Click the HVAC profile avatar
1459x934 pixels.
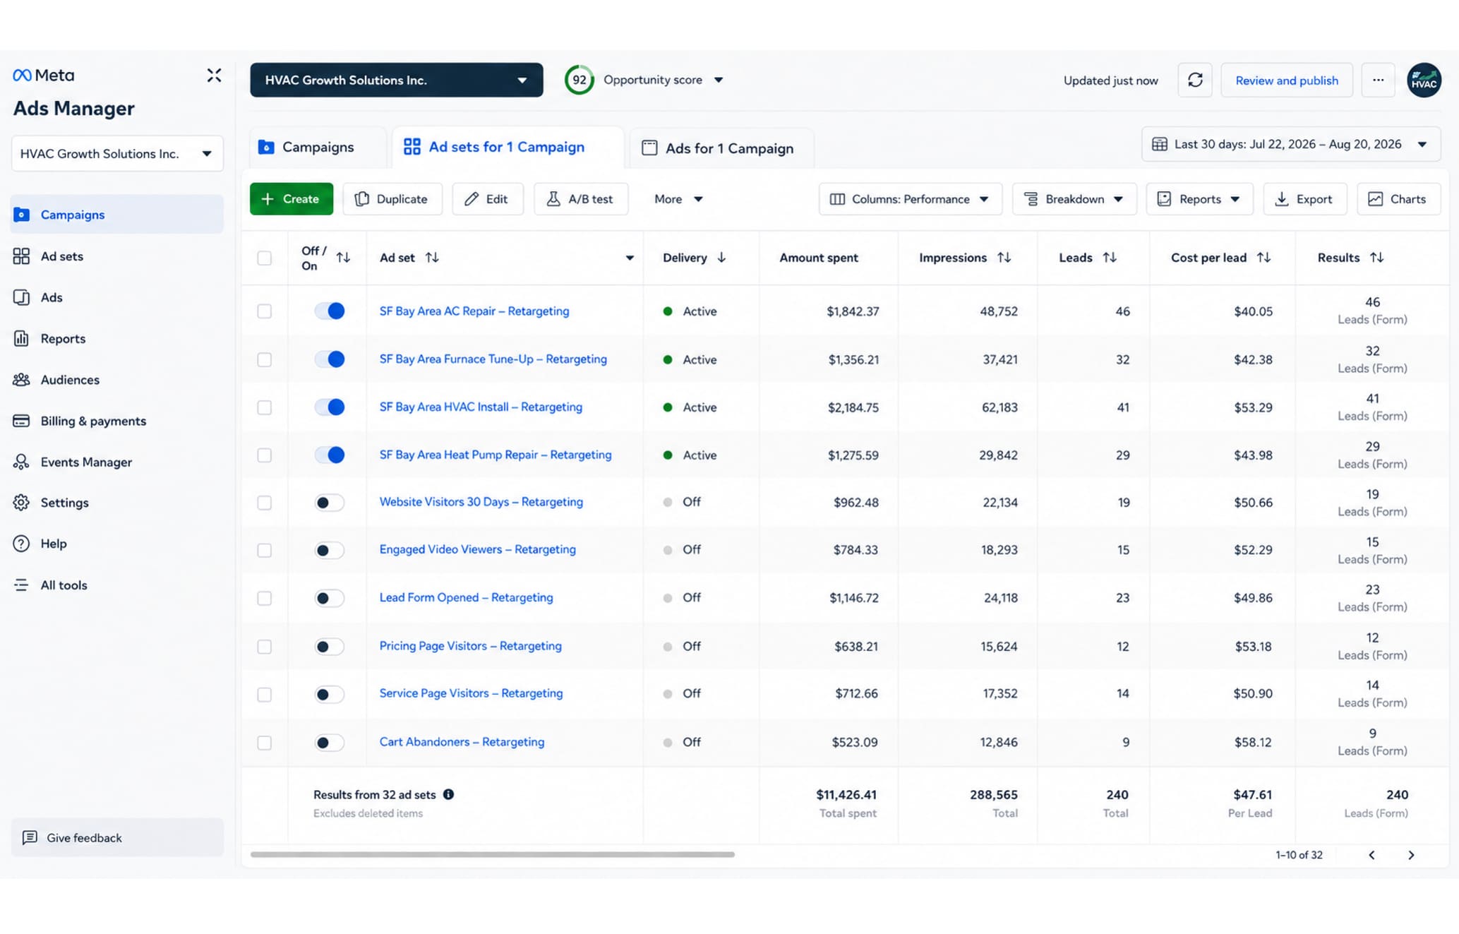point(1424,80)
